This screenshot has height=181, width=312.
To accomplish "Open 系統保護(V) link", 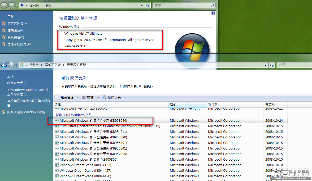I will (16, 37).
